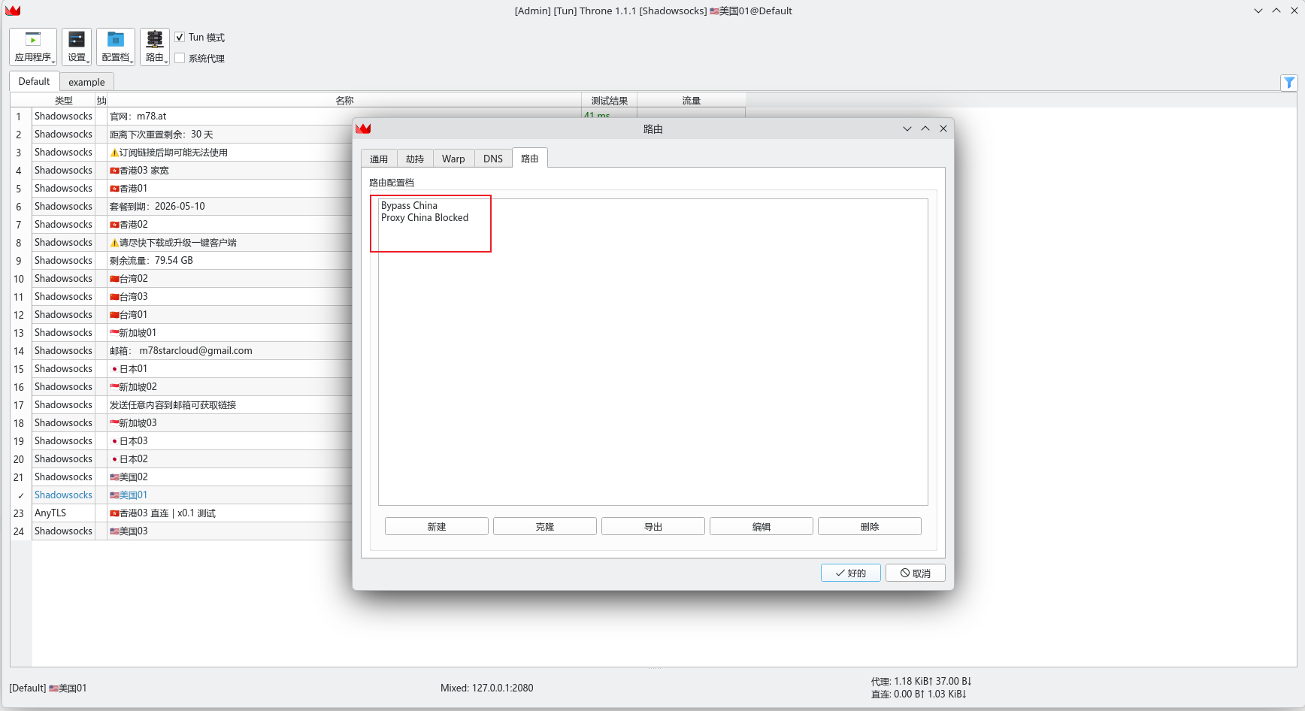The height and width of the screenshot is (711, 1305).
Task: Click the 克隆 button
Action: tap(545, 527)
